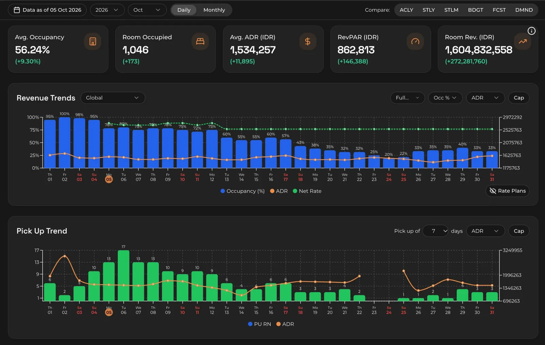Click the tallest pick up bar labeled 17

[123, 276]
